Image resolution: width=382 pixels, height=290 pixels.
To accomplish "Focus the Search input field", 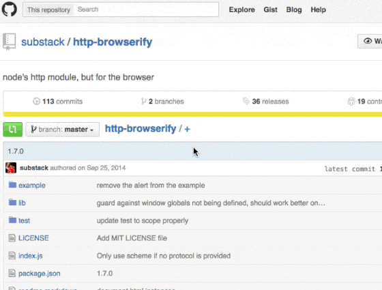I will [146, 10].
